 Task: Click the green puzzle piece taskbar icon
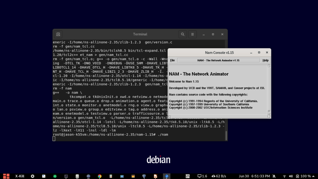[x=55, y=176]
